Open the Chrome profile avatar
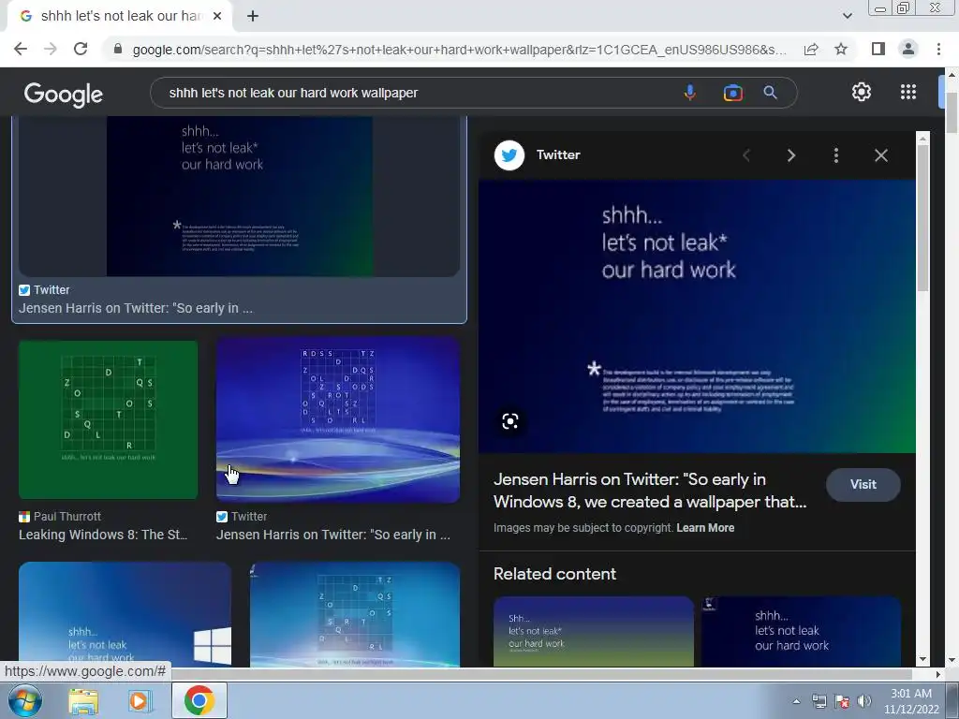Viewport: 959px width, 719px height. coord(908,49)
